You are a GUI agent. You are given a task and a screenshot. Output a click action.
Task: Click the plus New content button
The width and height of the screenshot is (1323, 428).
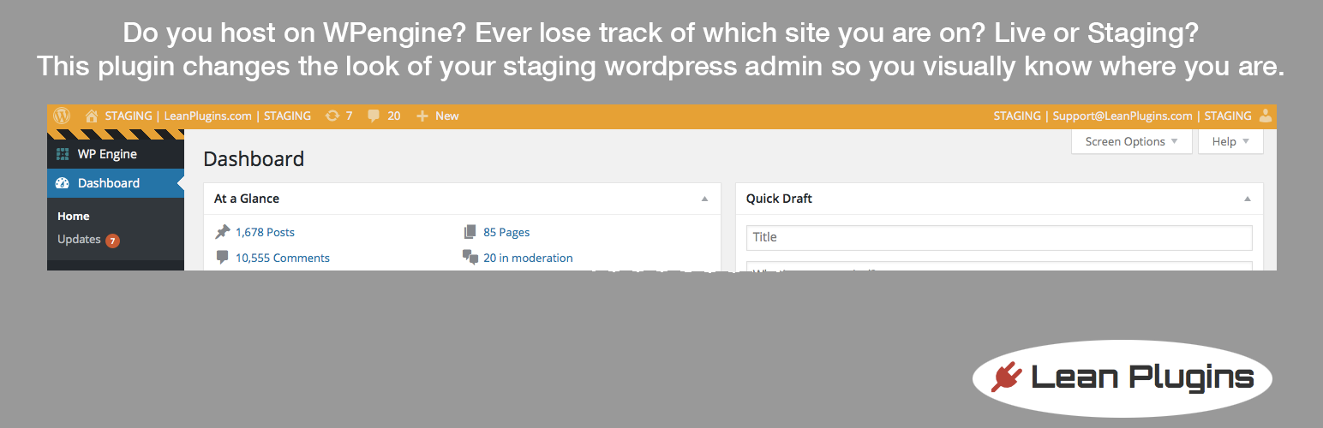(x=438, y=116)
